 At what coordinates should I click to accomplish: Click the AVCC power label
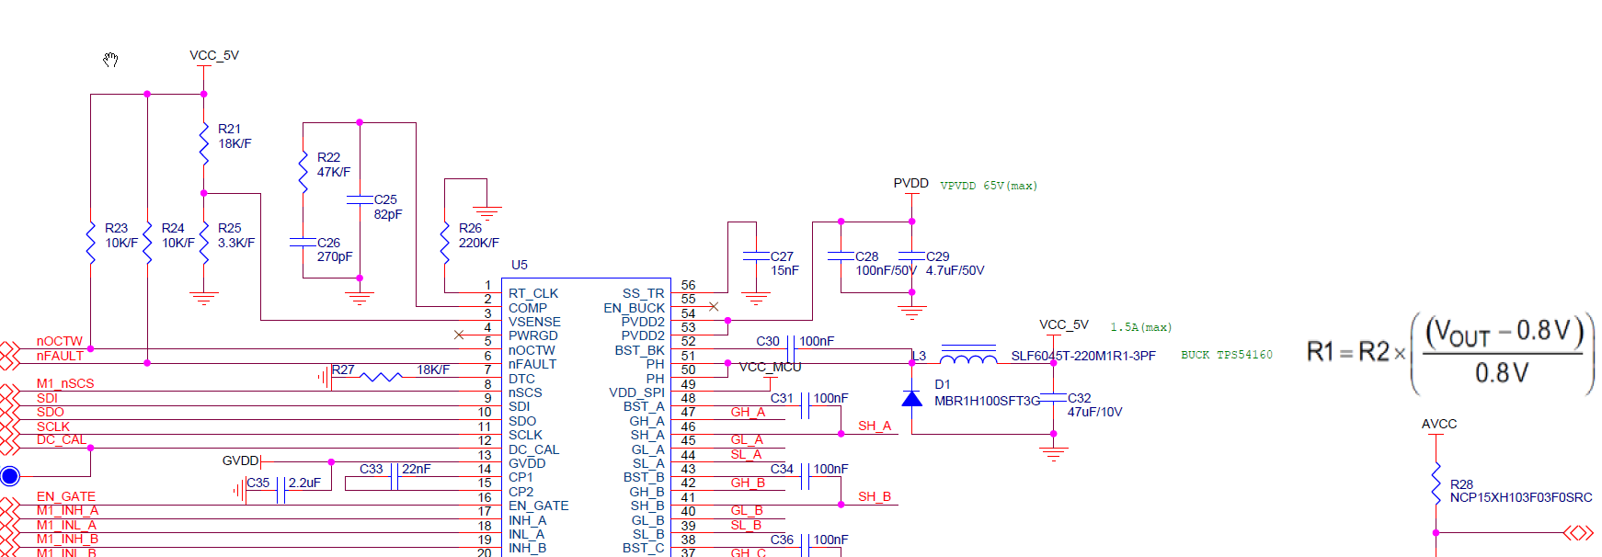1439,424
